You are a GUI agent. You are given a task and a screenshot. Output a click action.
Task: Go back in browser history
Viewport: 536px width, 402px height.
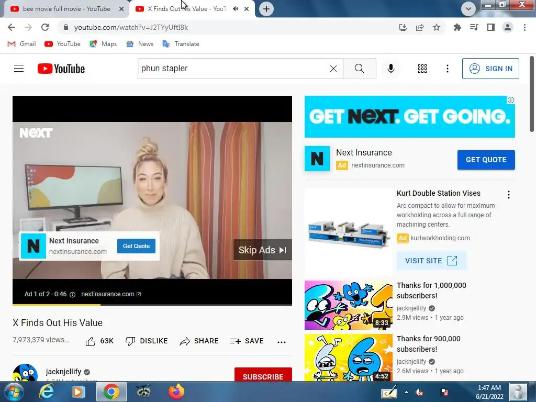[12, 27]
